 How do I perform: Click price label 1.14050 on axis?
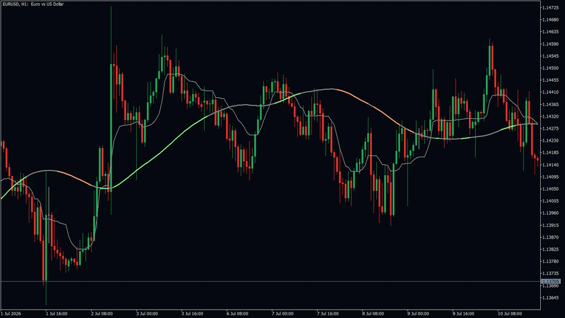point(551,189)
